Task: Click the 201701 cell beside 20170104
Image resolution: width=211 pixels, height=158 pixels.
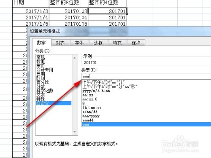Action: click(x=108, y=17)
